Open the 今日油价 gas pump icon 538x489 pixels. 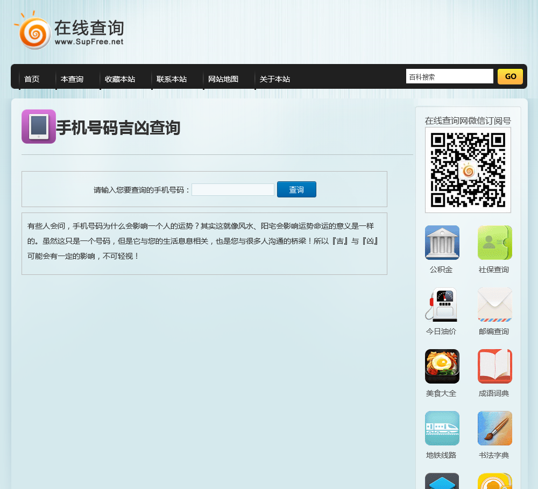442,304
